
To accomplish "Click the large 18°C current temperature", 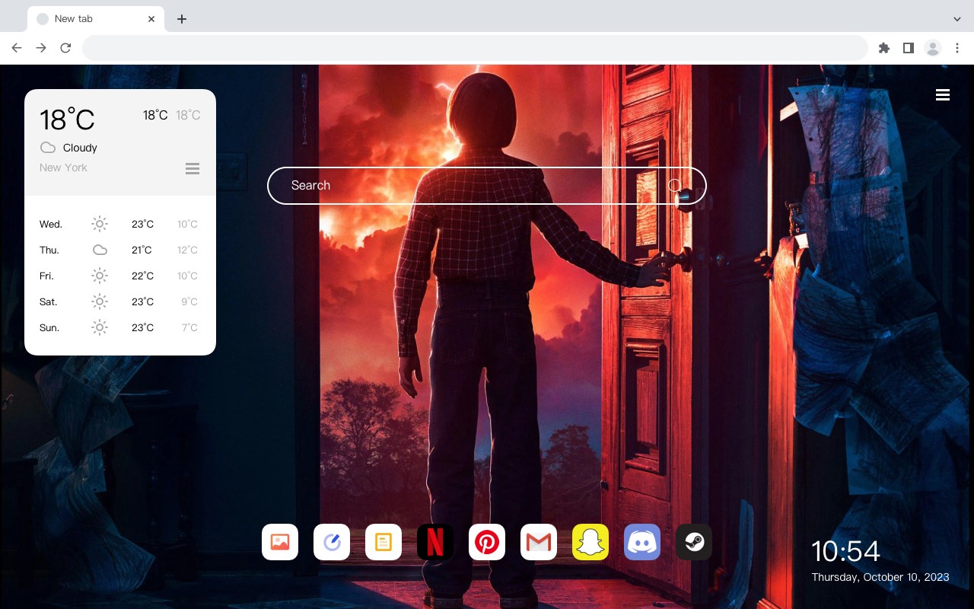I will click(x=67, y=119).
